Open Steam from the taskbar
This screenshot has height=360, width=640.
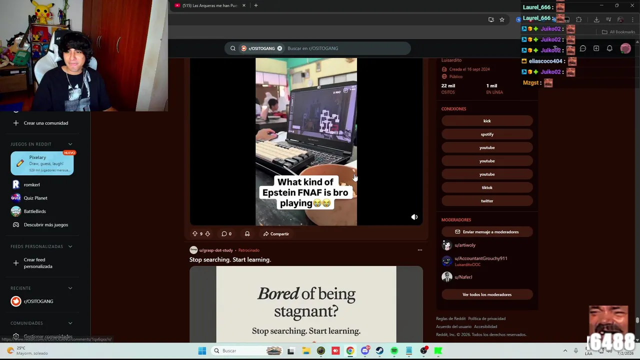point(379,351)
